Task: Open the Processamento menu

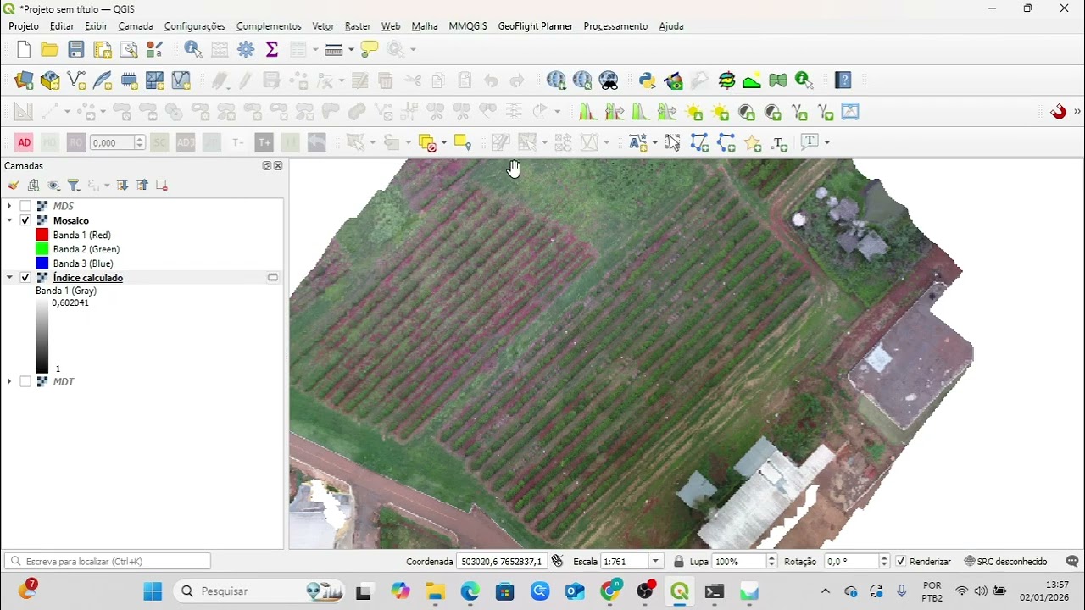Action: coord(615,26)
